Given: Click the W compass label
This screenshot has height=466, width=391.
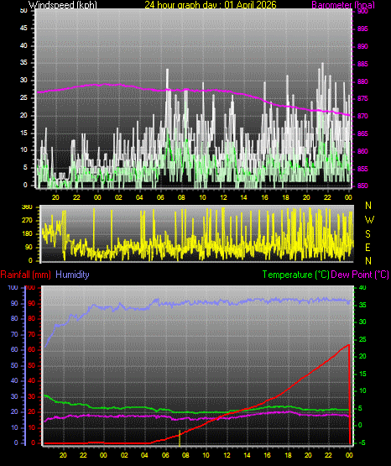Looking at the screenshot, I should pos(369,220).
